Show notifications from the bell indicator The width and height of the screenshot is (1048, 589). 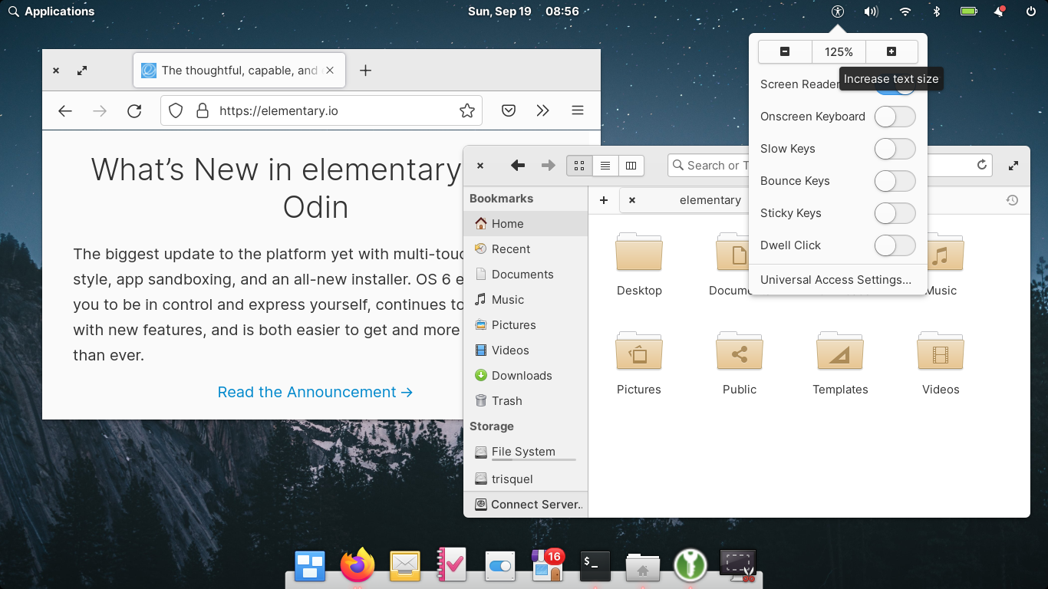coord(999,12)
